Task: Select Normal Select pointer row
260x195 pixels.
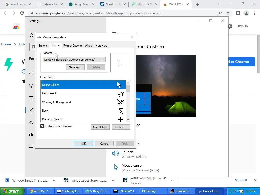Action: click(x=83, y=85)
